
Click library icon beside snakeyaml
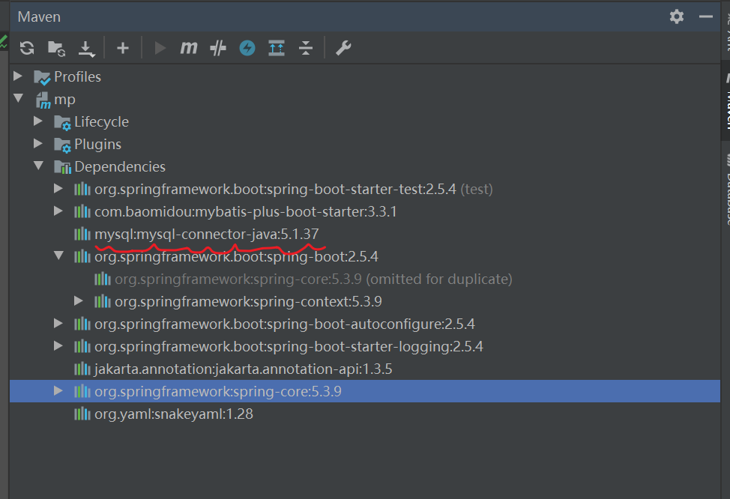pos(82,414)
